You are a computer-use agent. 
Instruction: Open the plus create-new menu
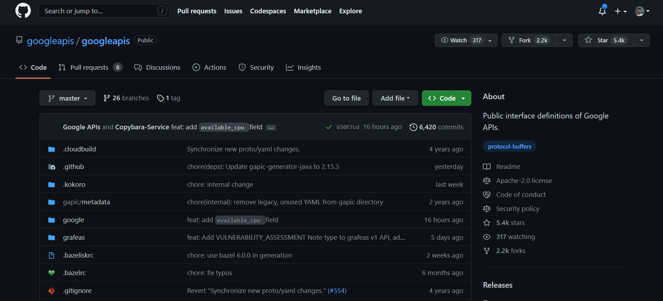click(621, 11)
